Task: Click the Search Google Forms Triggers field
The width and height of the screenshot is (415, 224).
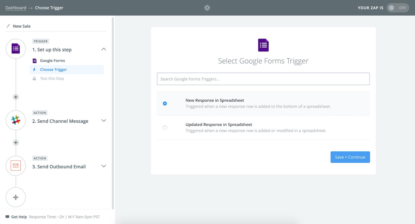Action: click(263, 79)
